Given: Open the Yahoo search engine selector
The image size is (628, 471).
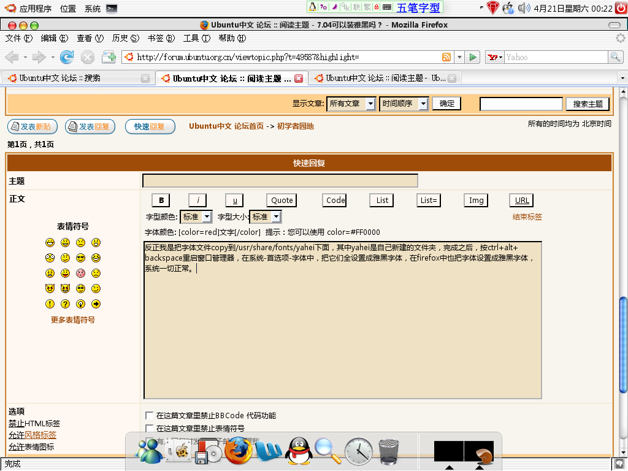Looking at the screenshot, I should click(x=495, y=57).
